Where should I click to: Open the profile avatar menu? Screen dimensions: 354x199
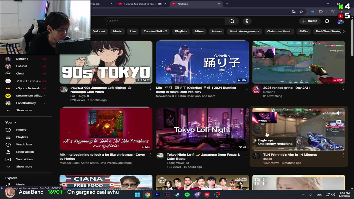coord(340,22)
